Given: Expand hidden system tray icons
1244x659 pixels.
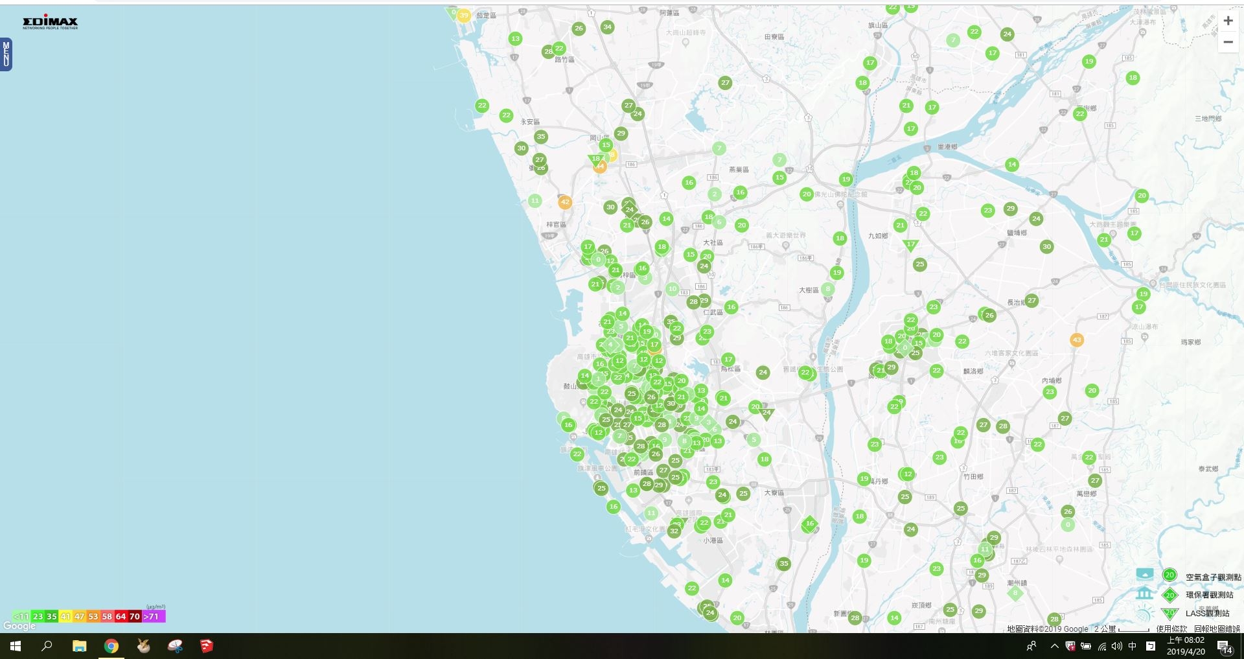Looking at the screenshot, I should pos(1054,646).
